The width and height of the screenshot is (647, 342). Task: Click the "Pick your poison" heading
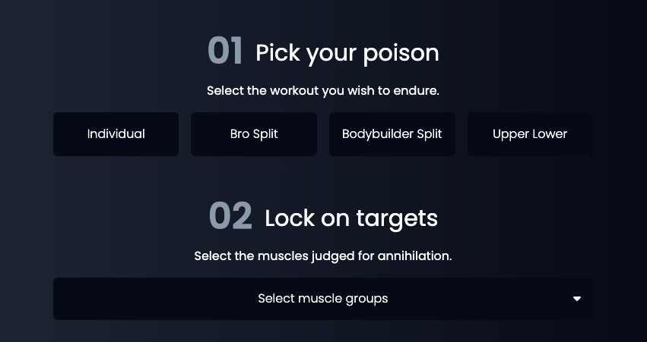[347, 53]
